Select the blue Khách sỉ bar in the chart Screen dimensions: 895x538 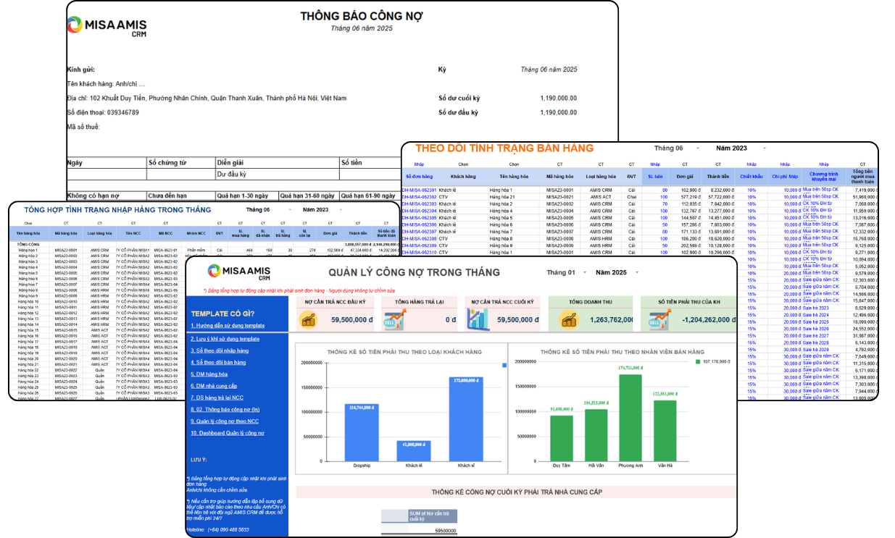tap(466, 419)
